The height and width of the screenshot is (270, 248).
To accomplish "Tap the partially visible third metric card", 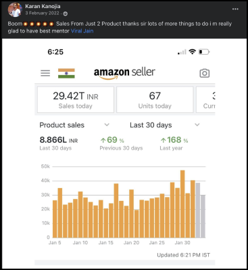I will [x=205, y=99].
